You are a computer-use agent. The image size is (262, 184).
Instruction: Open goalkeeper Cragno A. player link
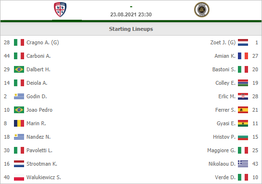42,42
